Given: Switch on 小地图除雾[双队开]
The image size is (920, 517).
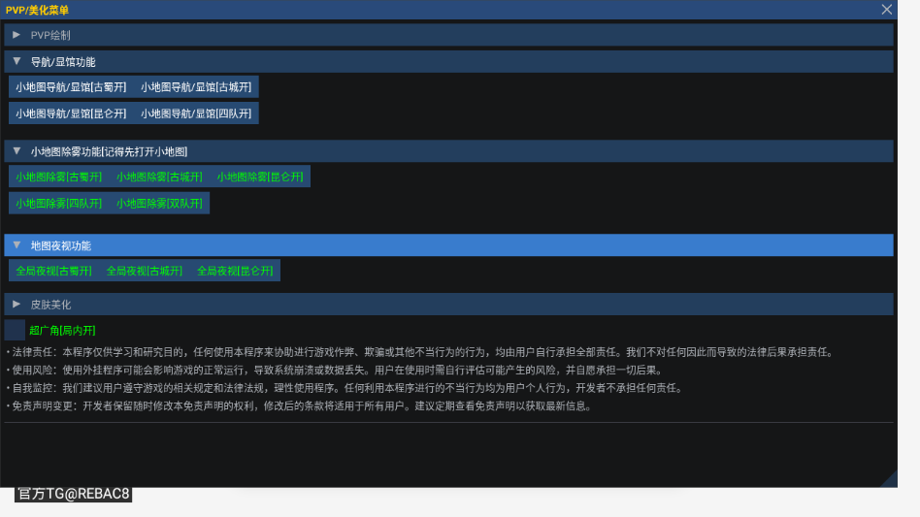Looking at the screenshot, I should pos(159,204).
